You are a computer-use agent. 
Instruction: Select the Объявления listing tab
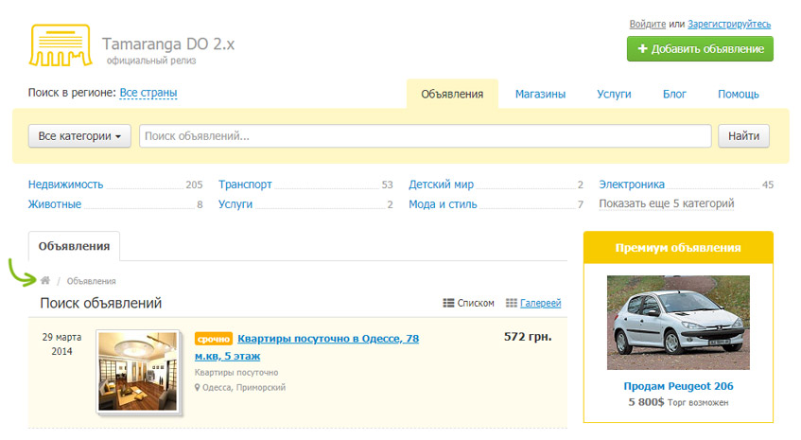pyautogui.click(x=74, y=246)
